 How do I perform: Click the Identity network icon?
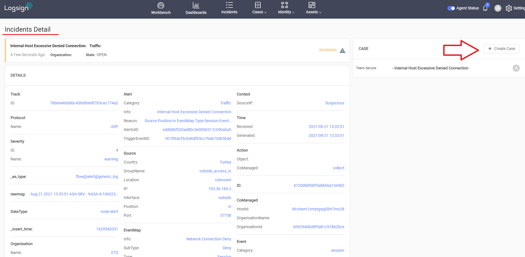coord(285,5)
